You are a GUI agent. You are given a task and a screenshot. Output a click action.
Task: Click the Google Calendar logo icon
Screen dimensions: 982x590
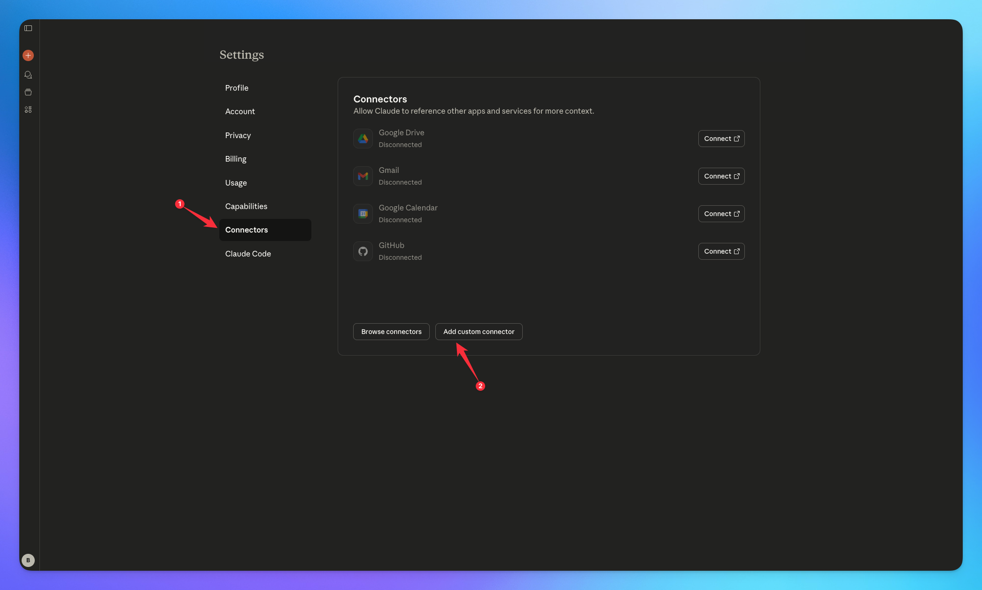click(363, 214)
